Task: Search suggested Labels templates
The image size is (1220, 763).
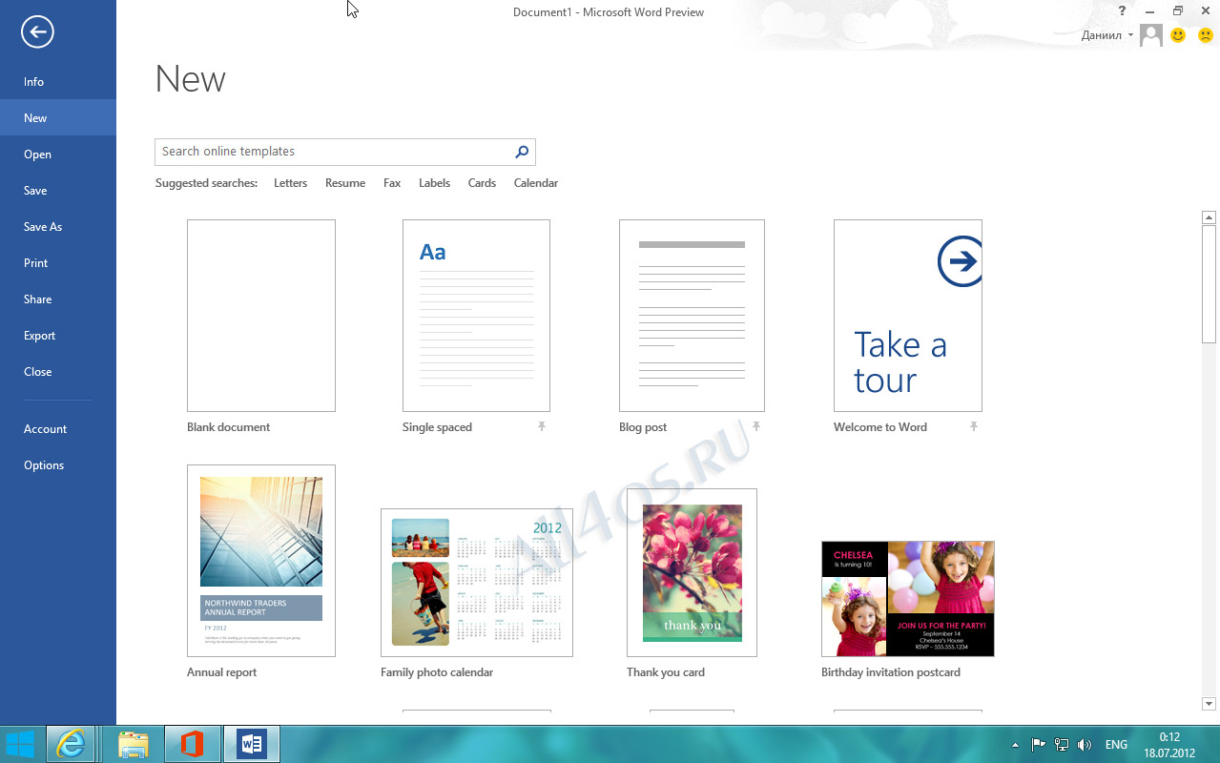Action: click(434, 183)
